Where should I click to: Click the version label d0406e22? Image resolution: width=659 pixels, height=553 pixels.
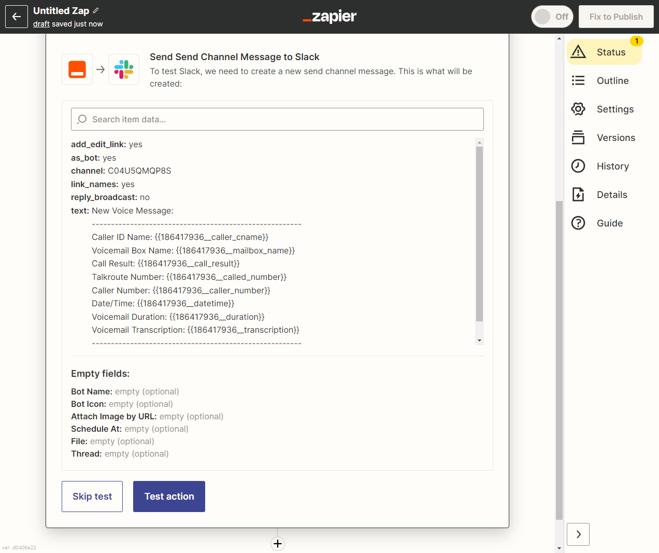point(19,548)
